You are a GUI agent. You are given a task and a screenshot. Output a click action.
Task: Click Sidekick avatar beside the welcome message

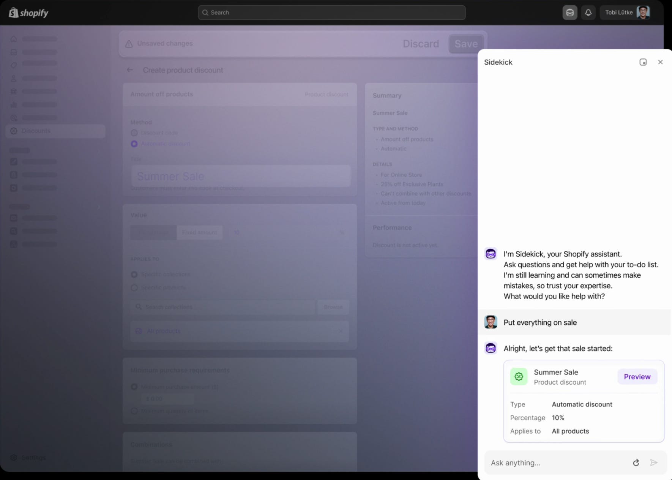click(x=491, y=254)
